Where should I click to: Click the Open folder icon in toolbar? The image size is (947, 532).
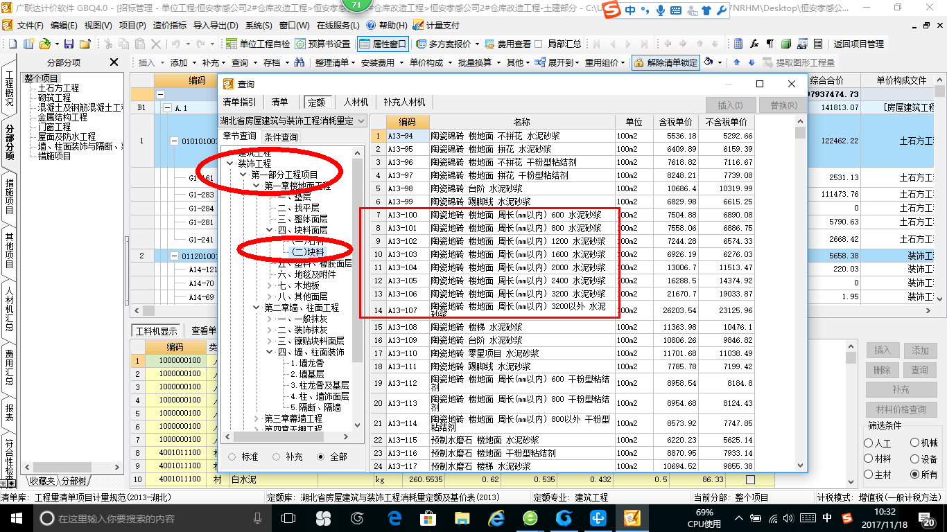[x=44, y=44]
